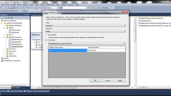
Task: Click the Data Connections node icon
Action: pyautogui.click(x=2, y=21)
